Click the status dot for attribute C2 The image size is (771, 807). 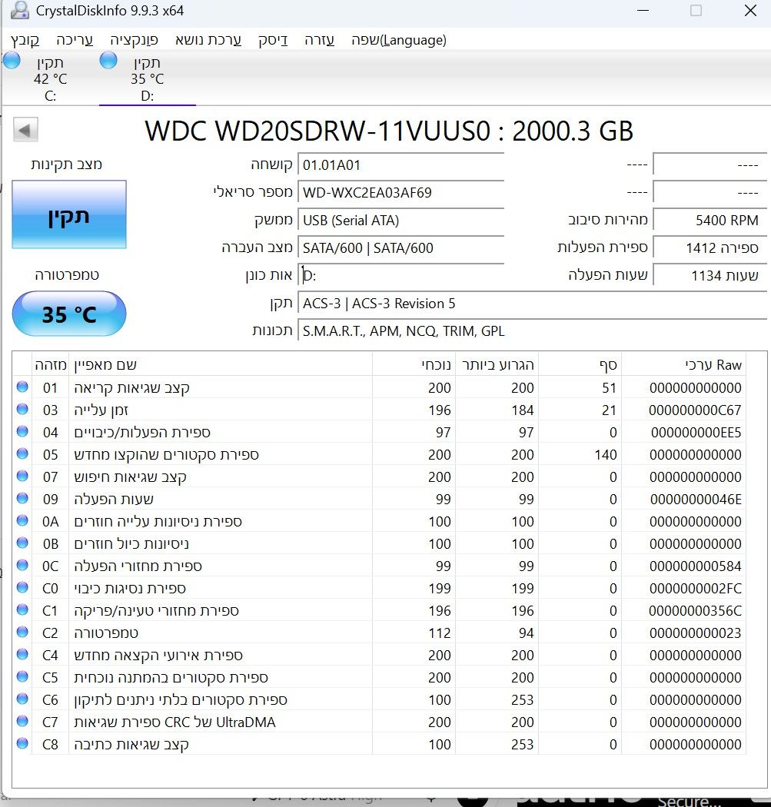coord(22,632)
